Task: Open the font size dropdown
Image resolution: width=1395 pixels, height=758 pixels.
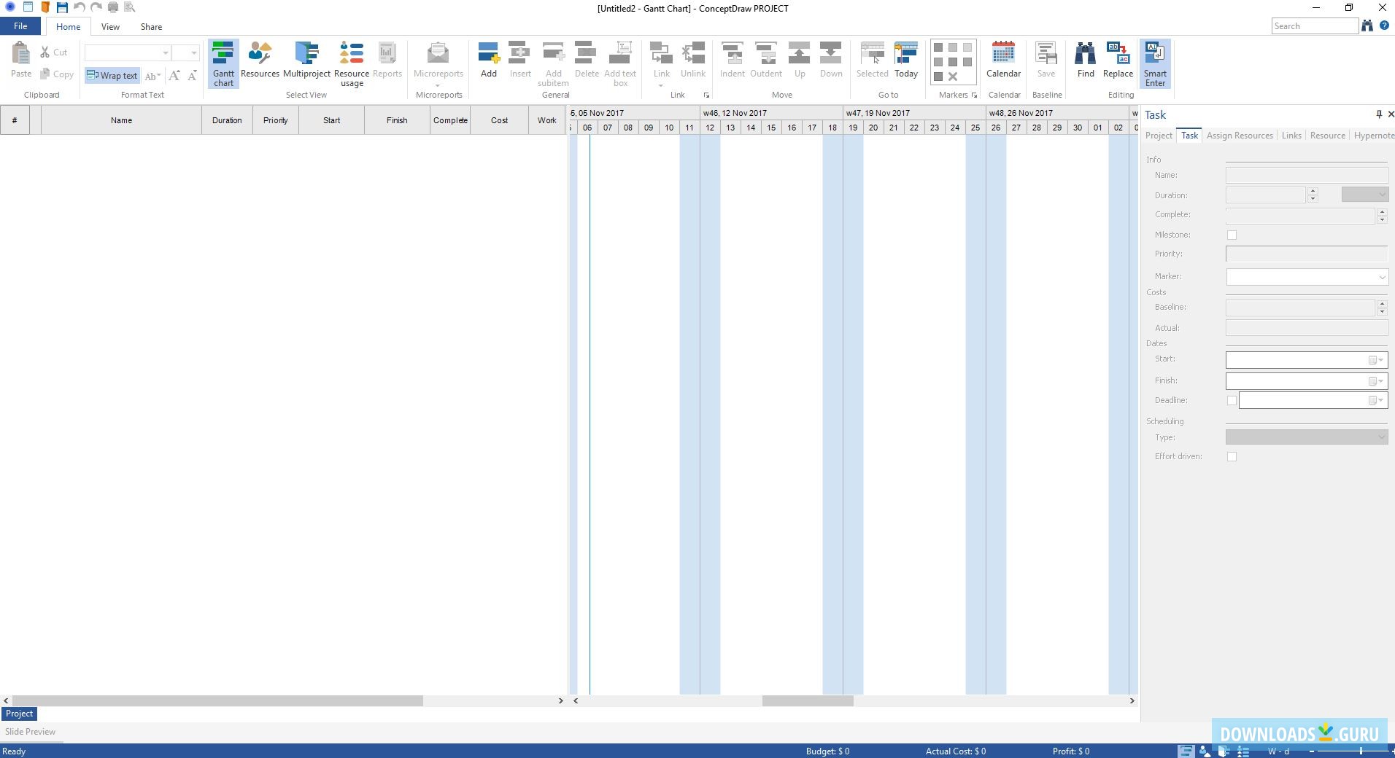Action: (193, 52)
